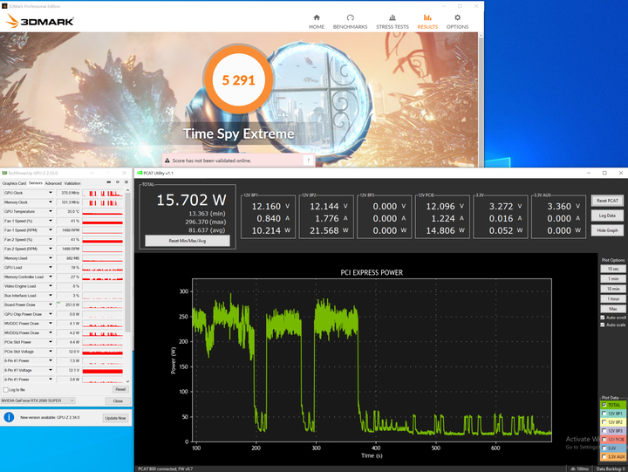Click the GPU-Z title bar app icon
The image size is (628, 472).
(4, 173)
